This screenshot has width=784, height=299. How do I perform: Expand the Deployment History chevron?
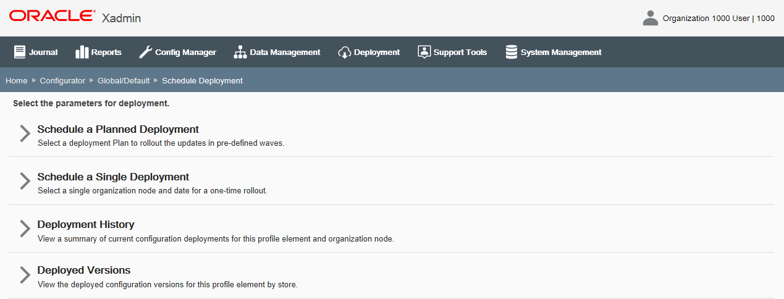tap(25, 229)
